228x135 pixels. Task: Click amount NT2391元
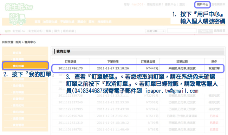click(x=151, y=96)
